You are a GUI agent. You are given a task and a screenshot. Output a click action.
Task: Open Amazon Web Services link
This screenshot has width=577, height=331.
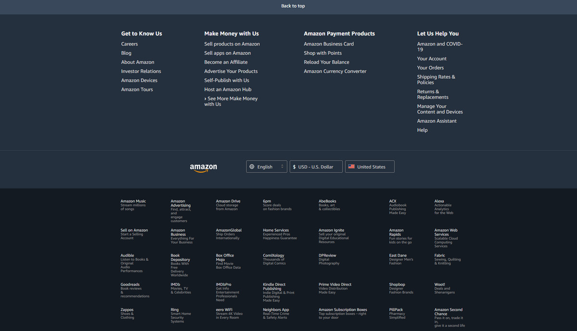point(446,238)
